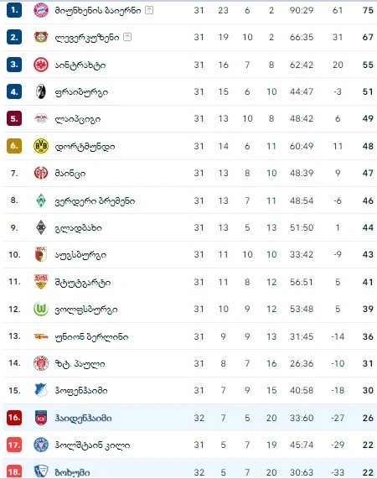The width and height of the screenshot is (377, 479).
Task: Select the Borussia Dortmund BVB badge
Action: [x=41, y=146]
